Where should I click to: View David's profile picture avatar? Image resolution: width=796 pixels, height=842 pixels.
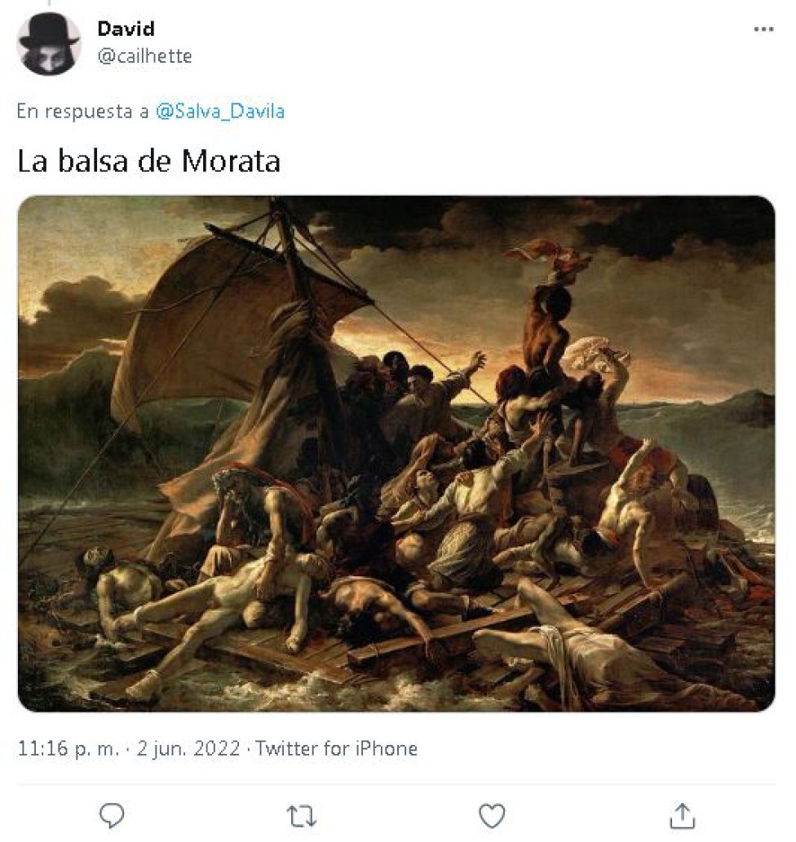click(x=49, y=43)
